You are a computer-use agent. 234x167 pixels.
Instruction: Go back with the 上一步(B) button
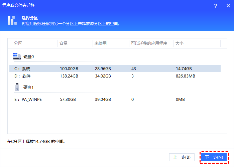(182, 157)
